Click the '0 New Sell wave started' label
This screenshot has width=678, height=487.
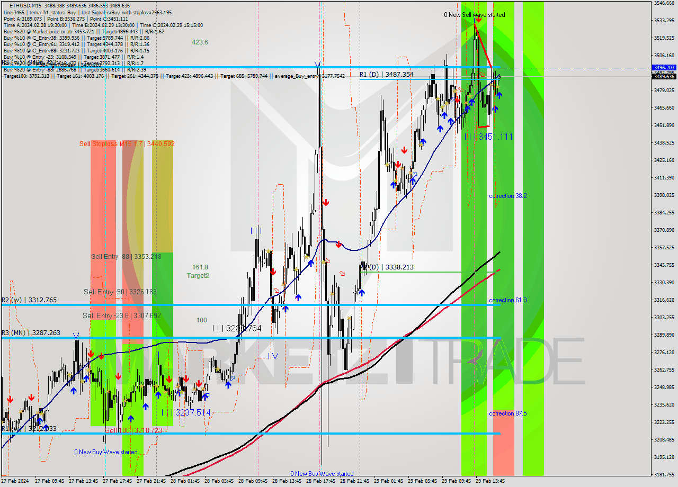(x=475, y=15)
